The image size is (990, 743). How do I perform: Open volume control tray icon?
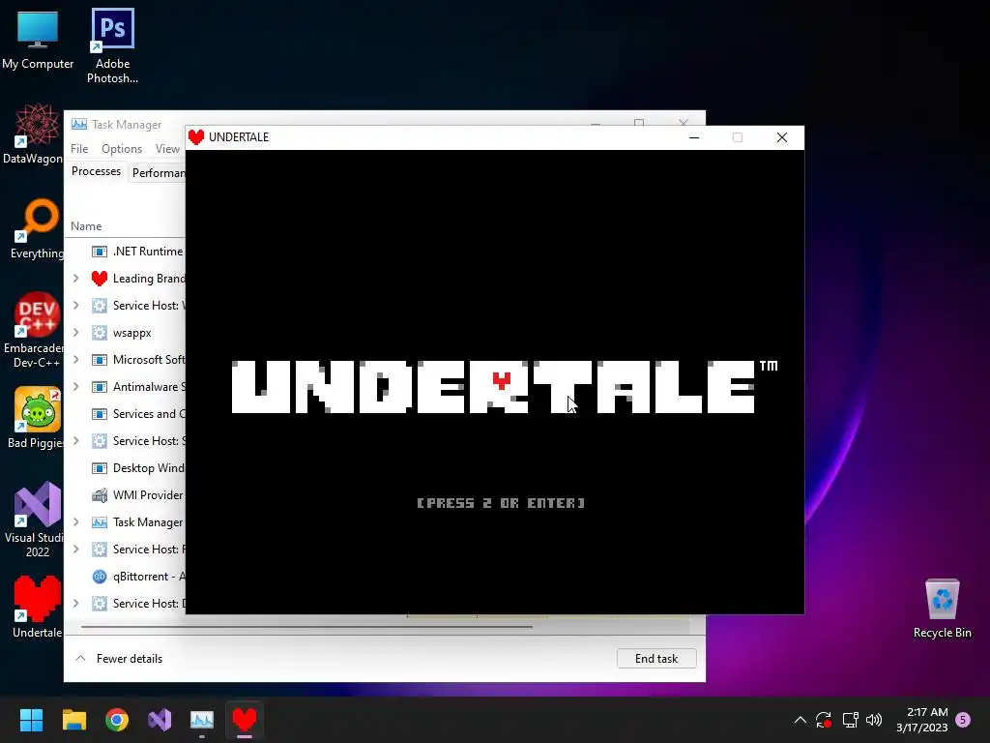[874, 720]
